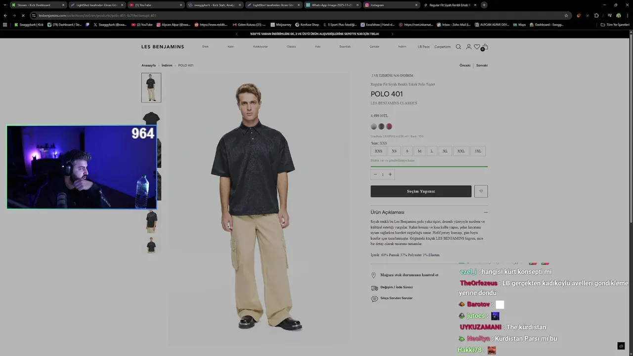Open Mağaza stok durumunu kontrol et
The image size is (633, 356).
click(409, 275)
